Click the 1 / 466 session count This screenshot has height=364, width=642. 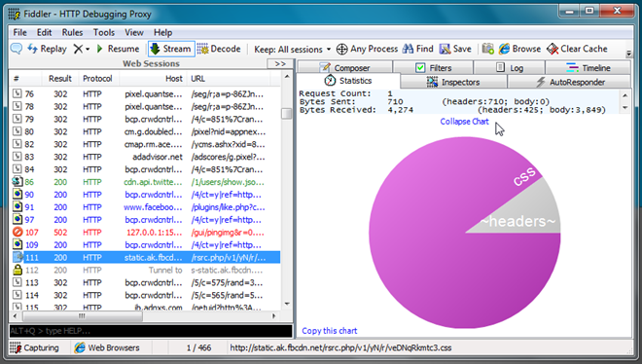click(x=199, y=347)
